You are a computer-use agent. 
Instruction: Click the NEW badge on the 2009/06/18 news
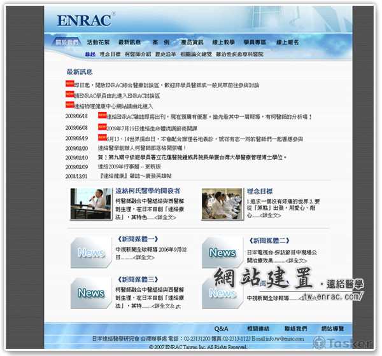pos(103,115)
